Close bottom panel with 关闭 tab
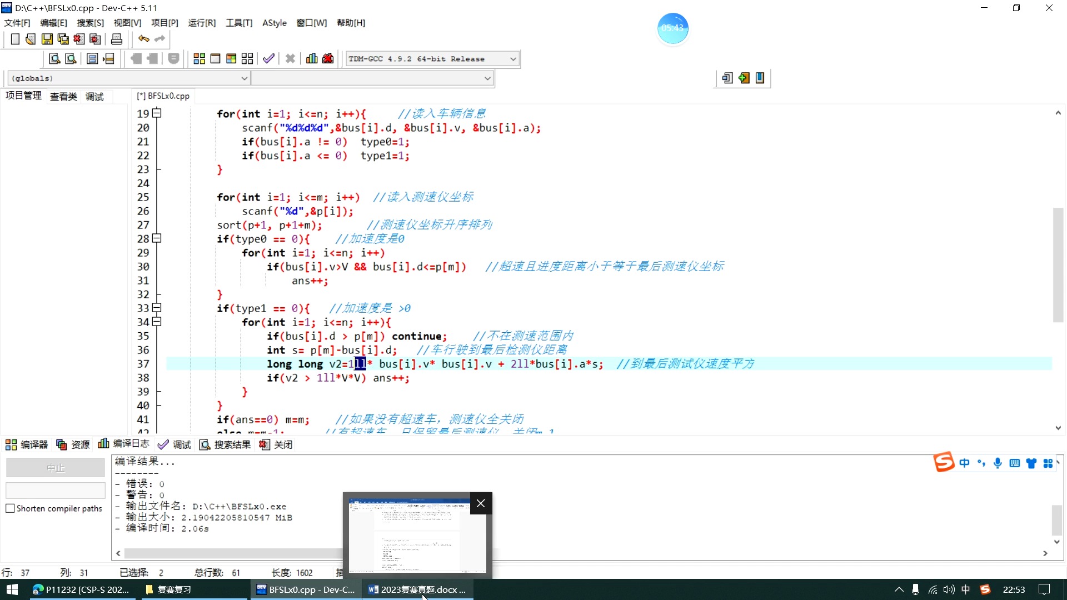 tap(276, 444)
